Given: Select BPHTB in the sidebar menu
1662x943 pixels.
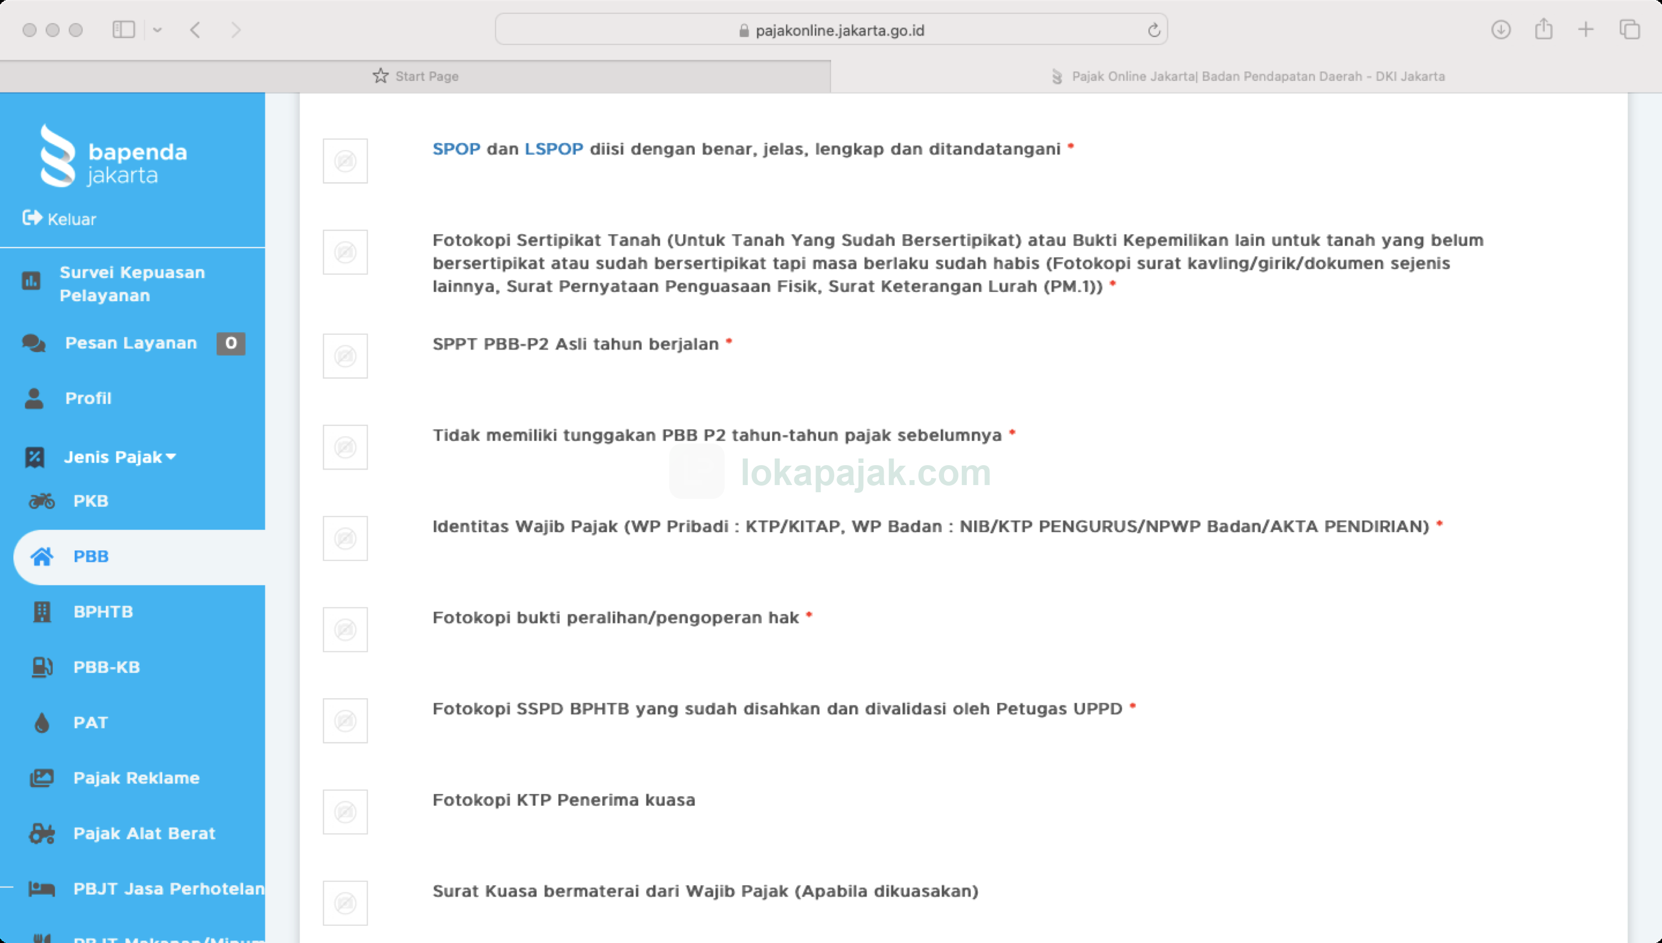Looking at the screenshot, I should [x=103, y=611].
